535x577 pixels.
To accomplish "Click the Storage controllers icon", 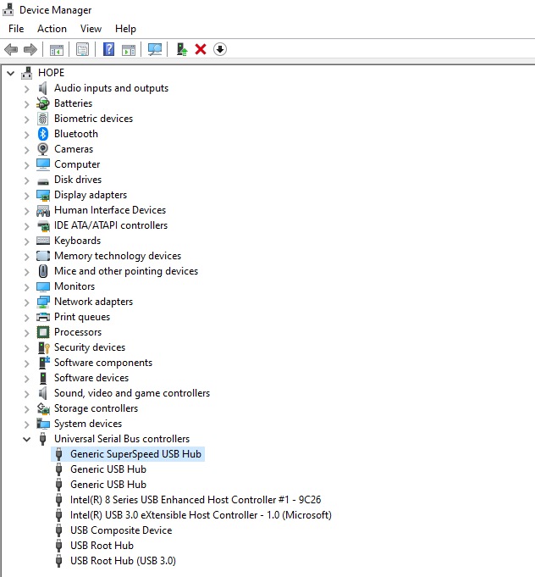I will 43,408.
